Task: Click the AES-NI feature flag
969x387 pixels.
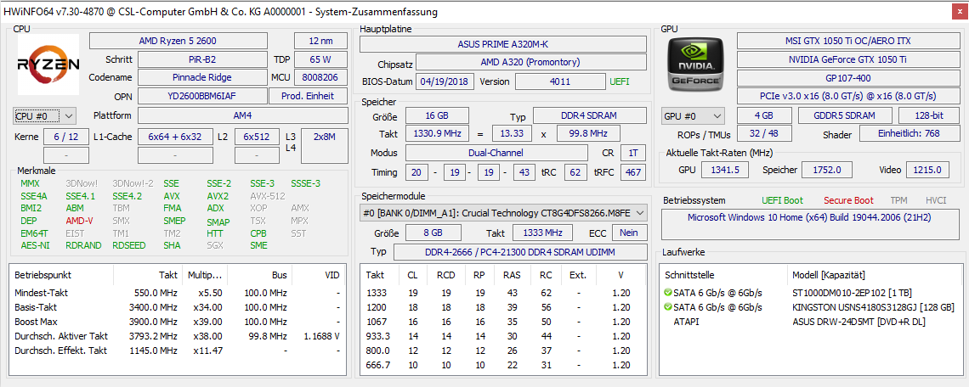Action: pyautogui.click(x=34, y=245)
